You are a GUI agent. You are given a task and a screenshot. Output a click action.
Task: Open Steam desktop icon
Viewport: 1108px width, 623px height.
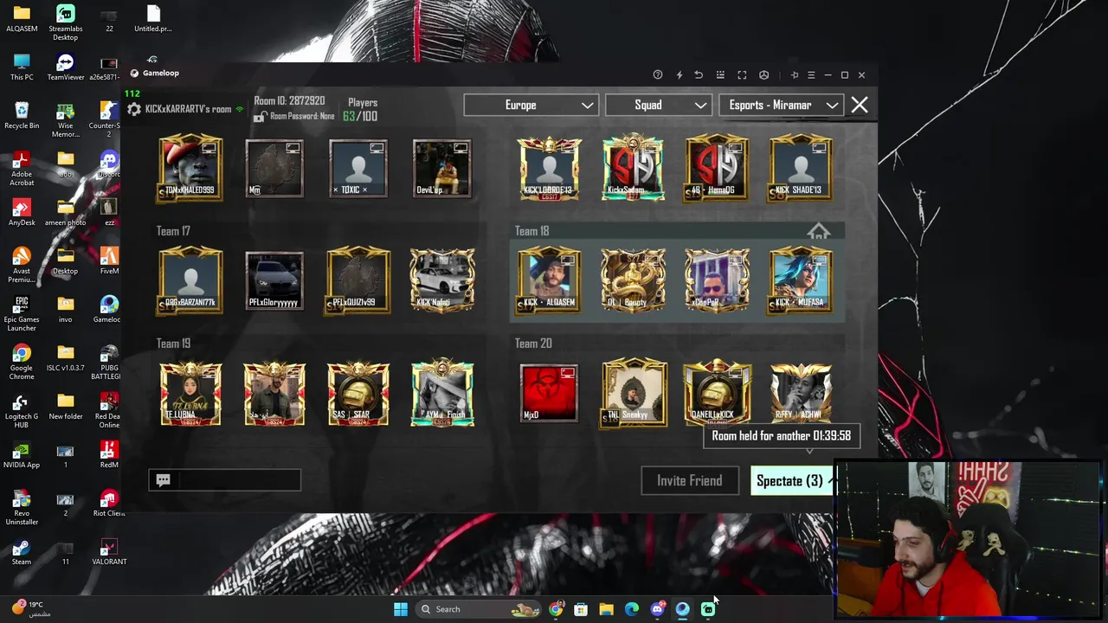tap(22, 552)
